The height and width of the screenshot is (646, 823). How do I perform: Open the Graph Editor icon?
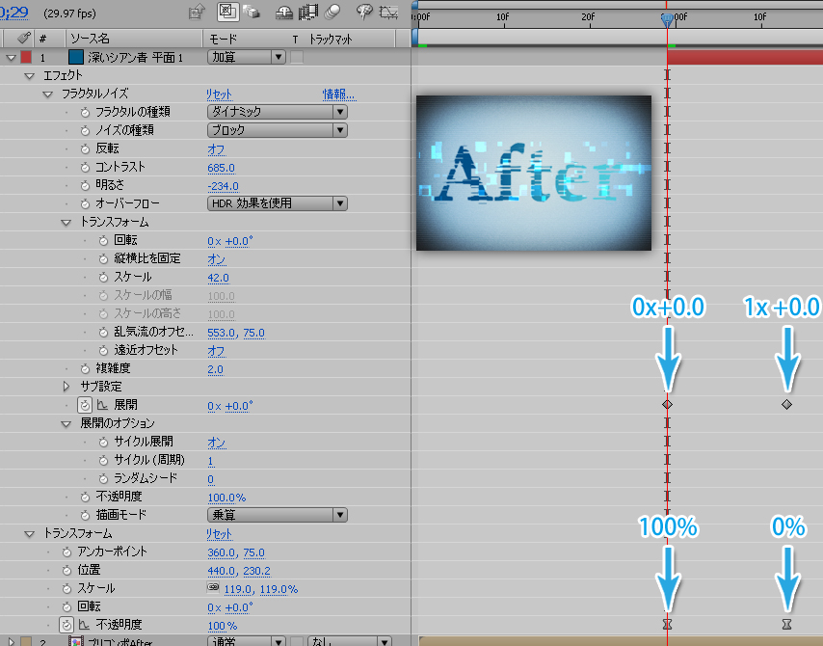click(x=388, y=13)
